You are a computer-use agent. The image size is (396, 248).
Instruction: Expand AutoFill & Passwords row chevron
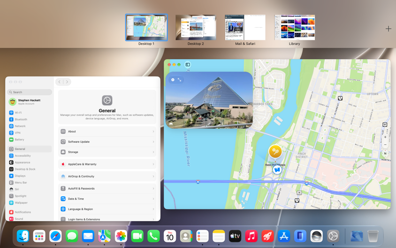tap(153, 188)
